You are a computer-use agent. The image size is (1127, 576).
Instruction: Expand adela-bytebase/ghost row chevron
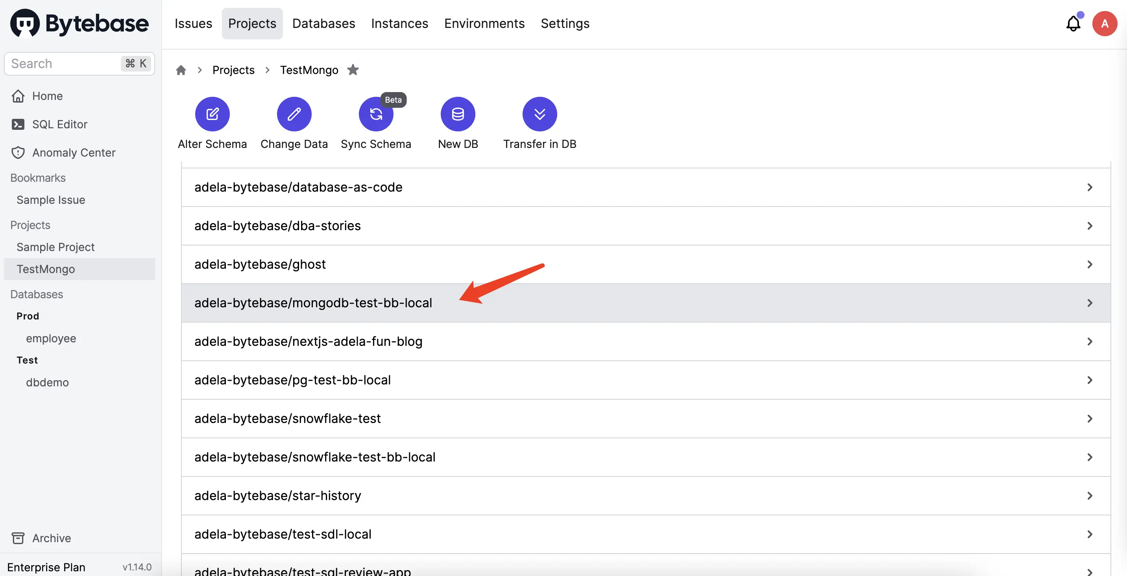(x=1090, y=265)
